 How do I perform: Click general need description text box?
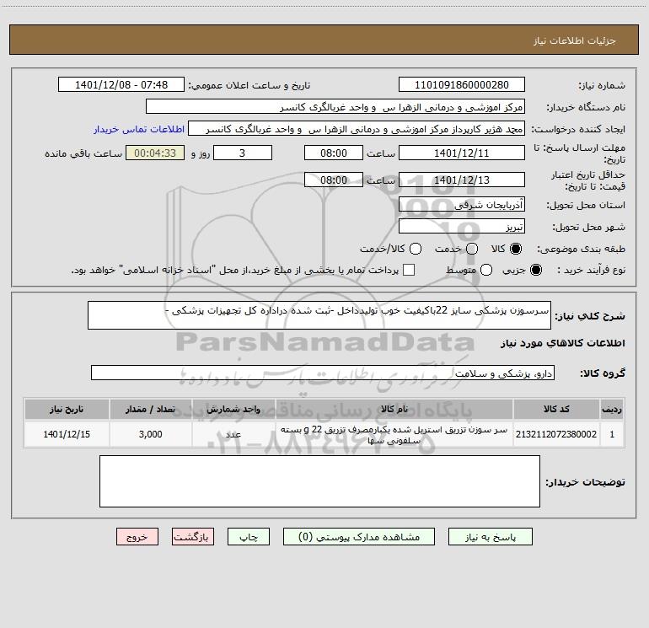319,315
